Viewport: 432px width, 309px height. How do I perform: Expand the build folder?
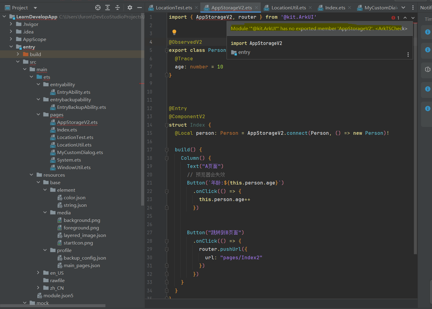click(18, 54)
